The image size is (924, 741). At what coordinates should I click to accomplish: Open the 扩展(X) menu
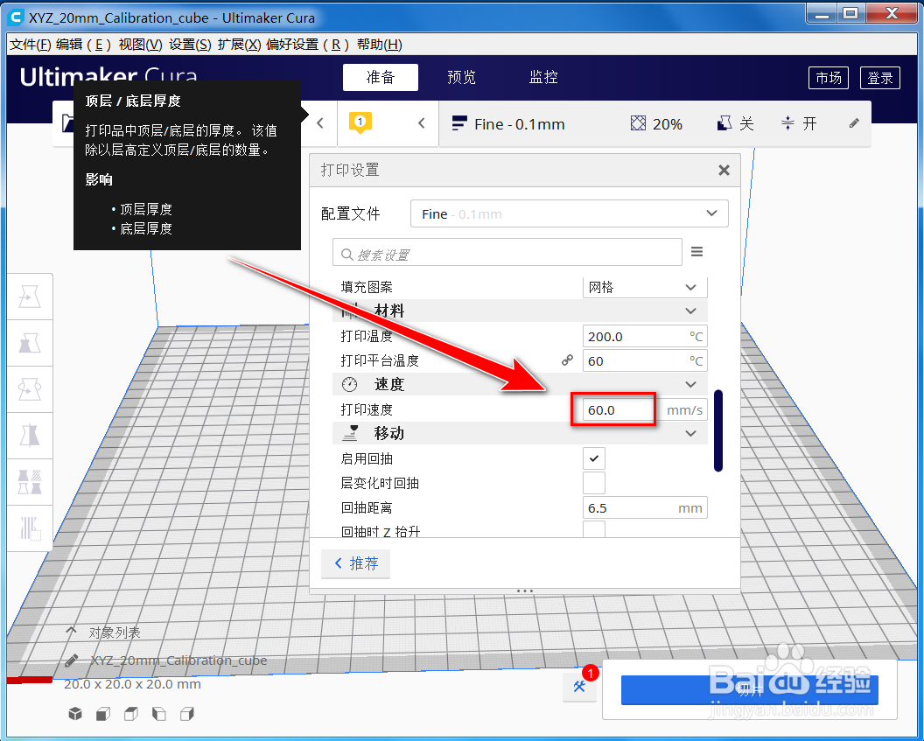click(239, 44)
